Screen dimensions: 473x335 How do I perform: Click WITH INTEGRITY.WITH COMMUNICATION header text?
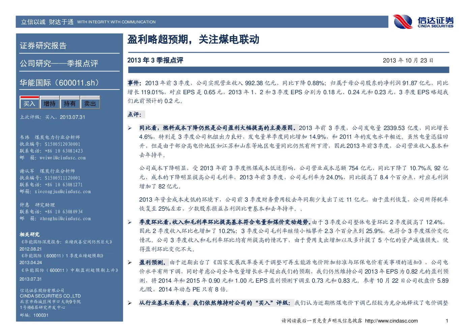pyautogui.click(x=116, y=22)
